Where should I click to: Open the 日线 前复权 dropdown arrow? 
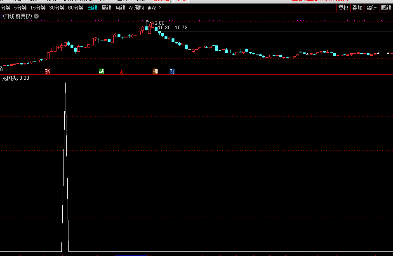click(x=36, y=16)
